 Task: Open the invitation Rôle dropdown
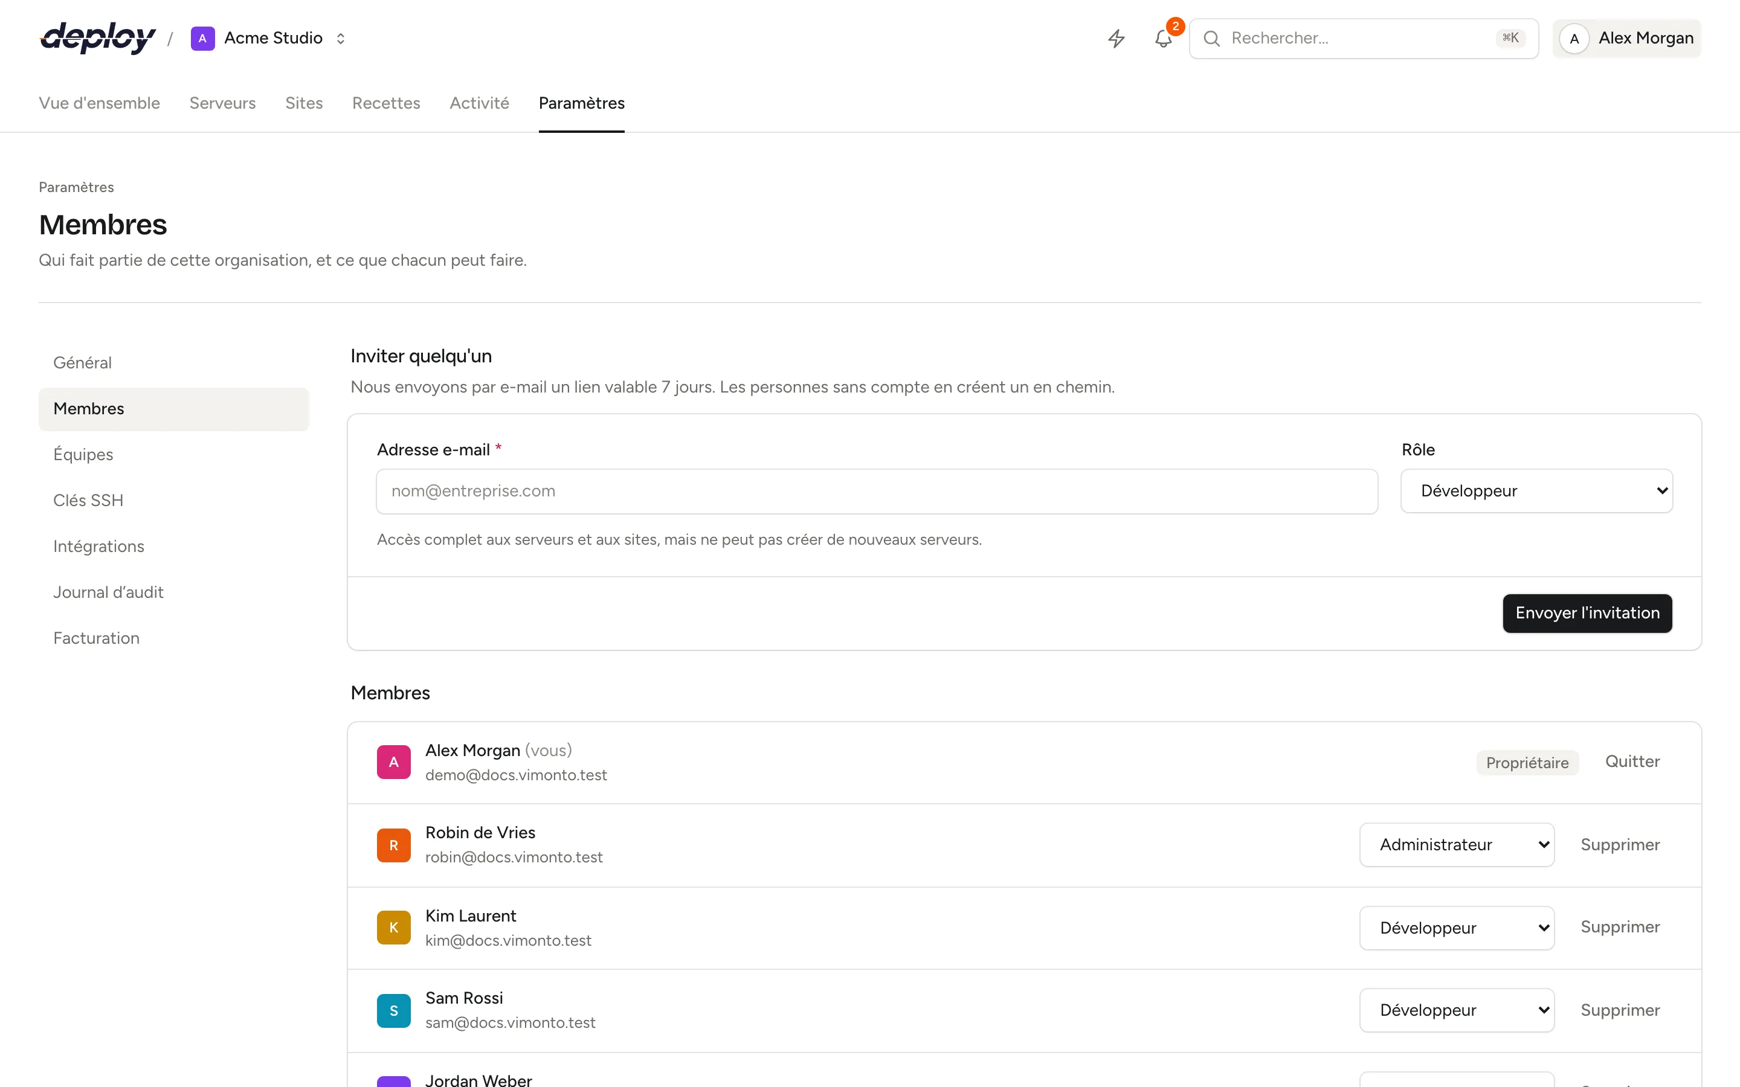click(1536, 491)
